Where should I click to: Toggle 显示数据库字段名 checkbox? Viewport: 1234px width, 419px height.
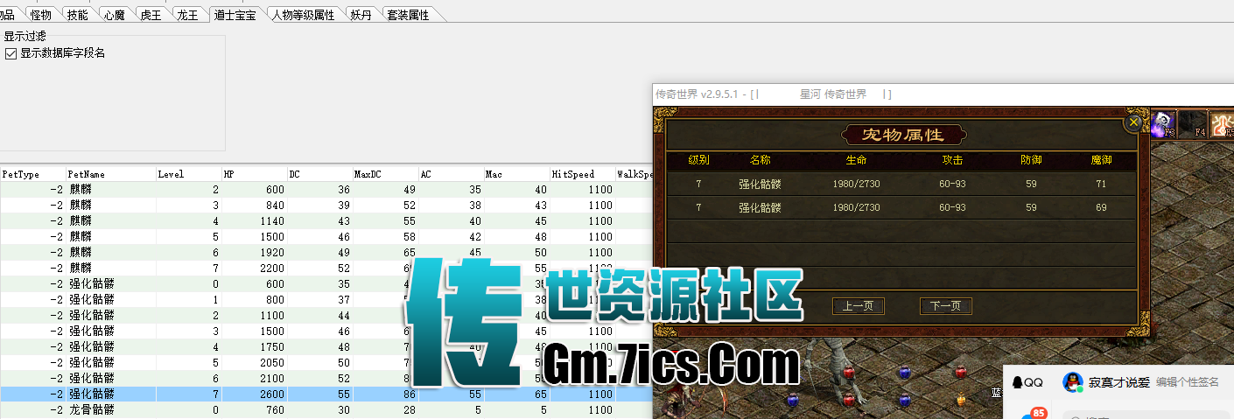click(11, 53)
